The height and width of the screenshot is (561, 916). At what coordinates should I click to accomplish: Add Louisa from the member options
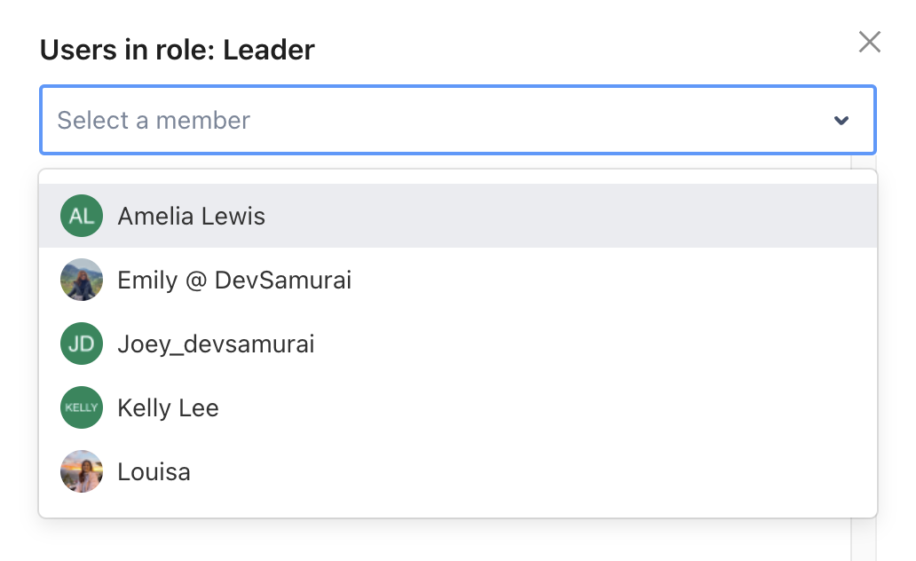tap(154, 472)
